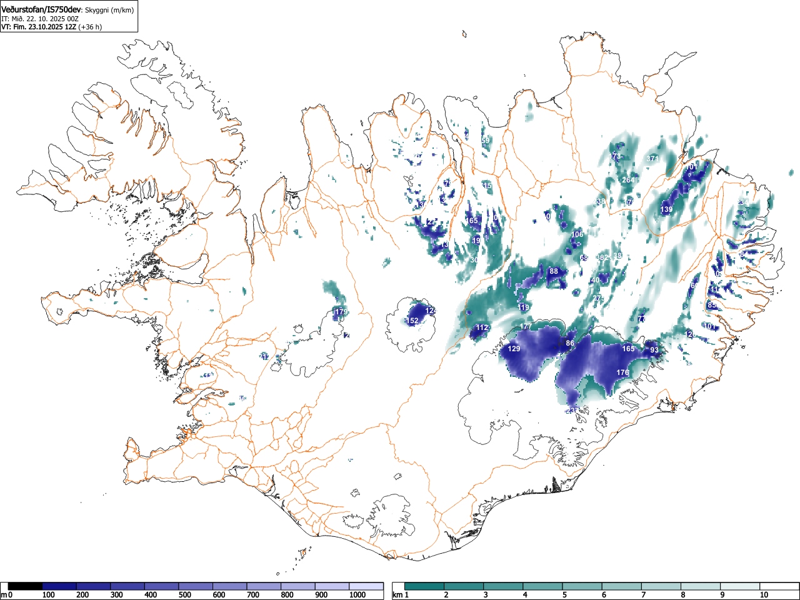Click the map value label '176'
Viewport: 800px width, 600px height.
(x=622, y=372)
